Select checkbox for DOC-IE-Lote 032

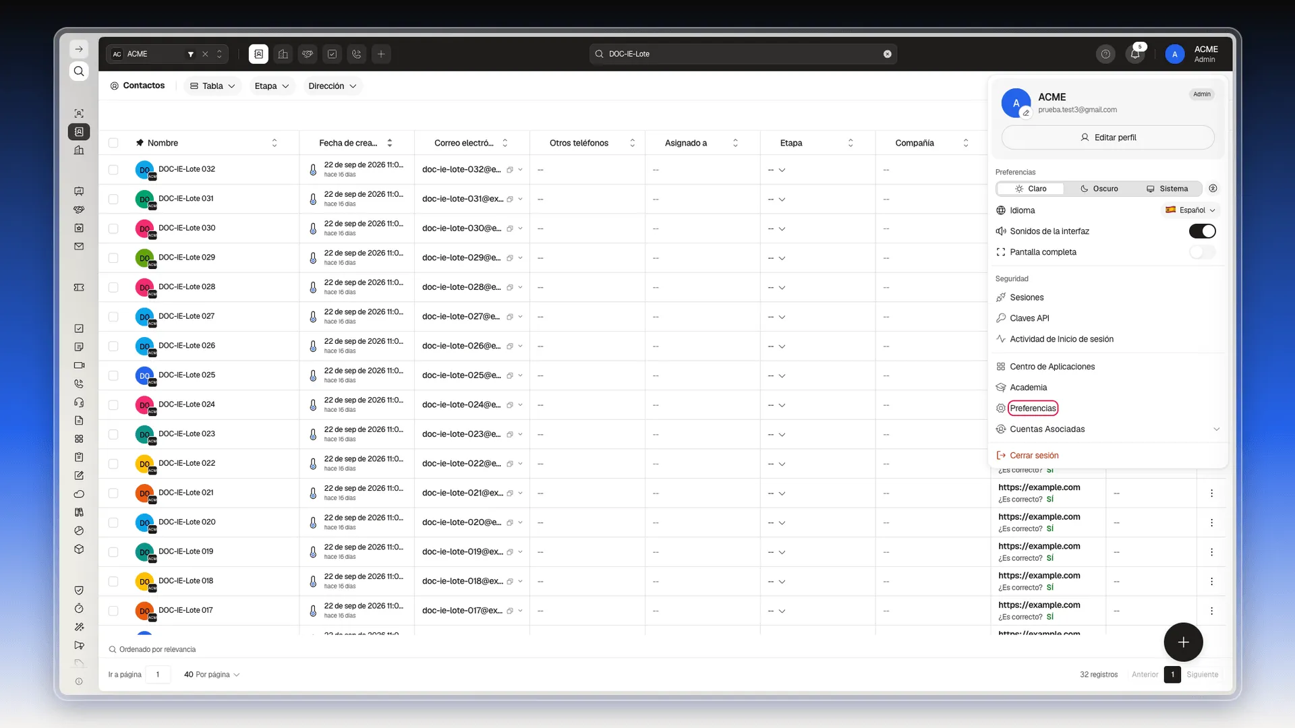point(113,170)
